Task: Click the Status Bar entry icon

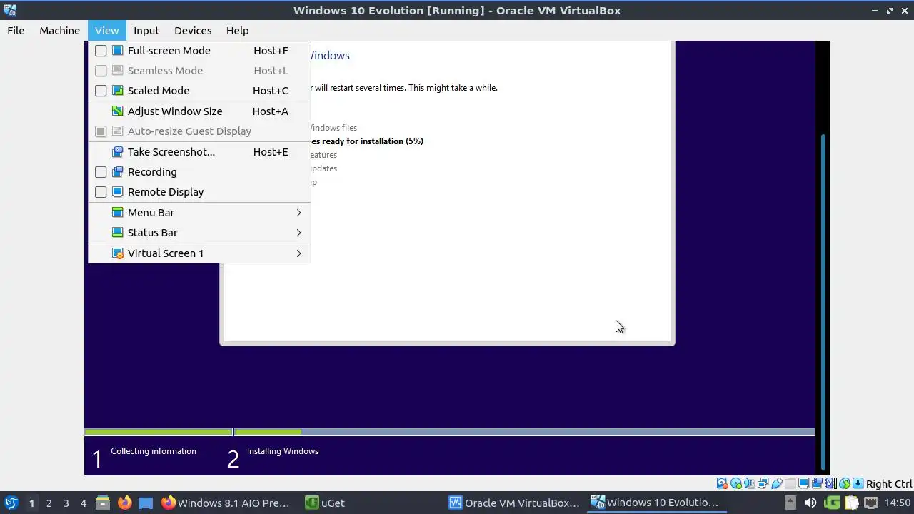Action: pos(118,233)
